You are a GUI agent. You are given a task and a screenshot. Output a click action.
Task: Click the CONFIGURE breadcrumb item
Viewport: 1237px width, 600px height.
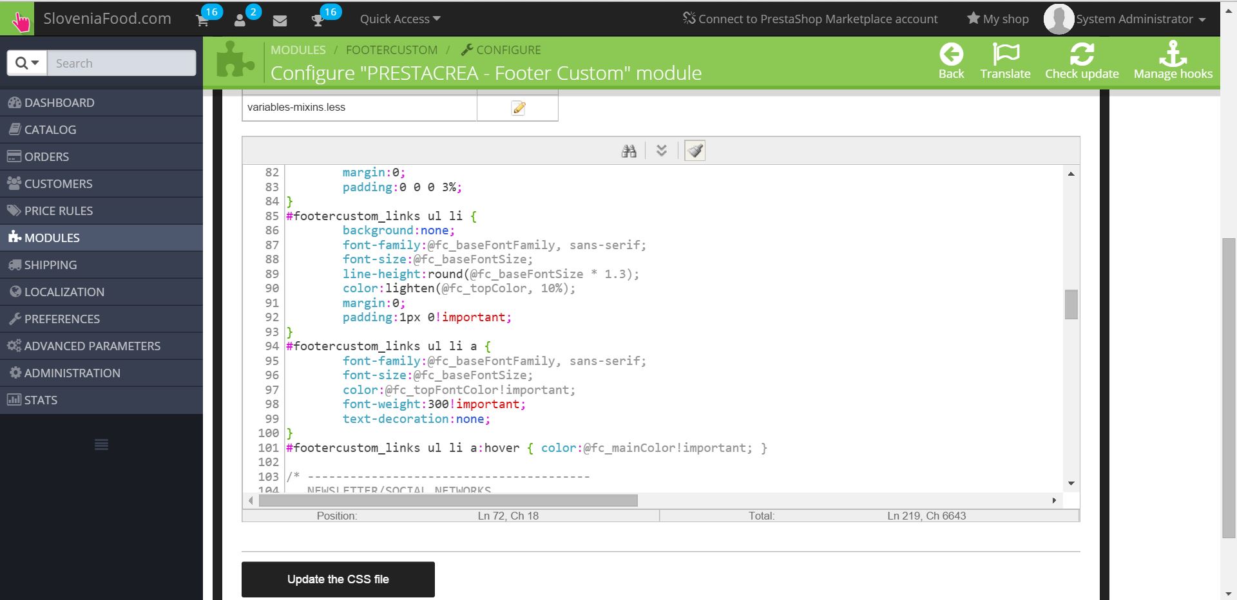[501, 50]
